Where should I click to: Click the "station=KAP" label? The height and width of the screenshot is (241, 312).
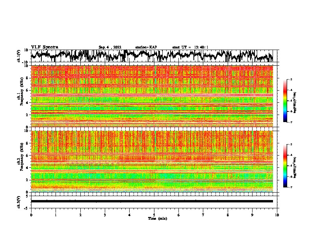pyautogui.click(x=146, y=47)
